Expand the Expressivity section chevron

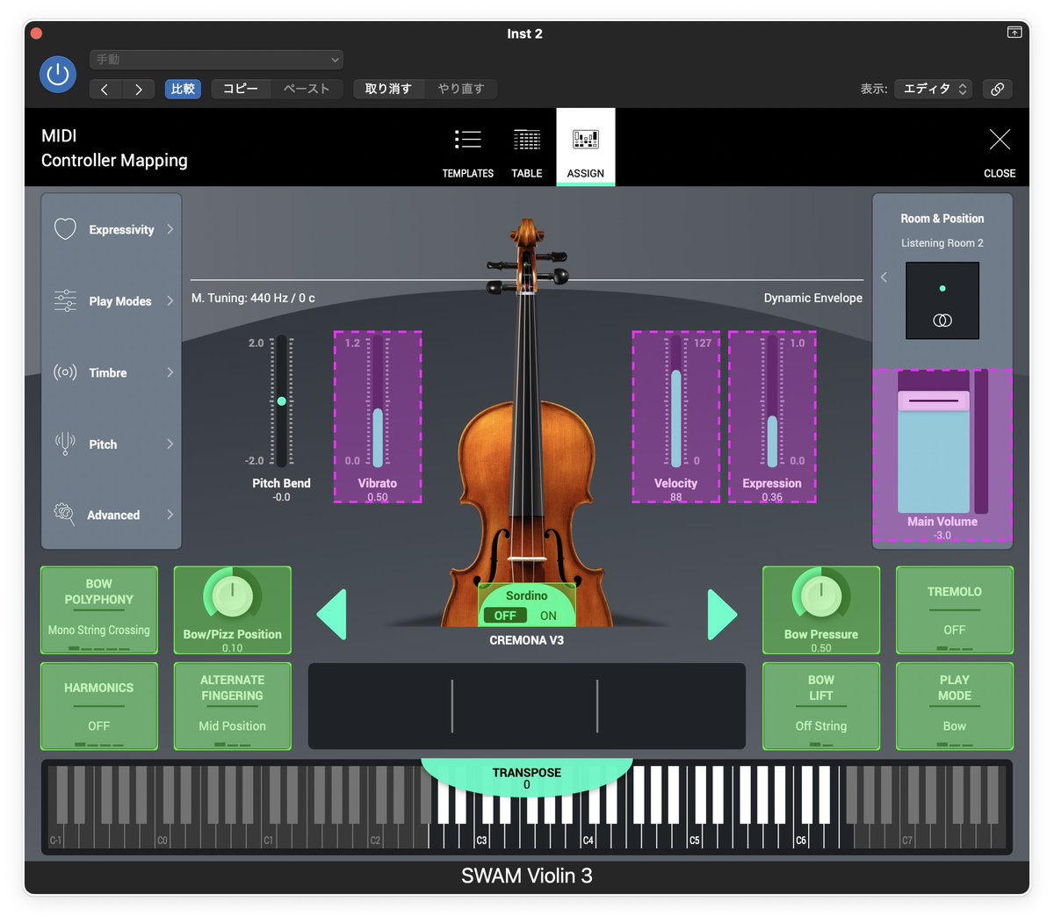[x=170, y=229]
